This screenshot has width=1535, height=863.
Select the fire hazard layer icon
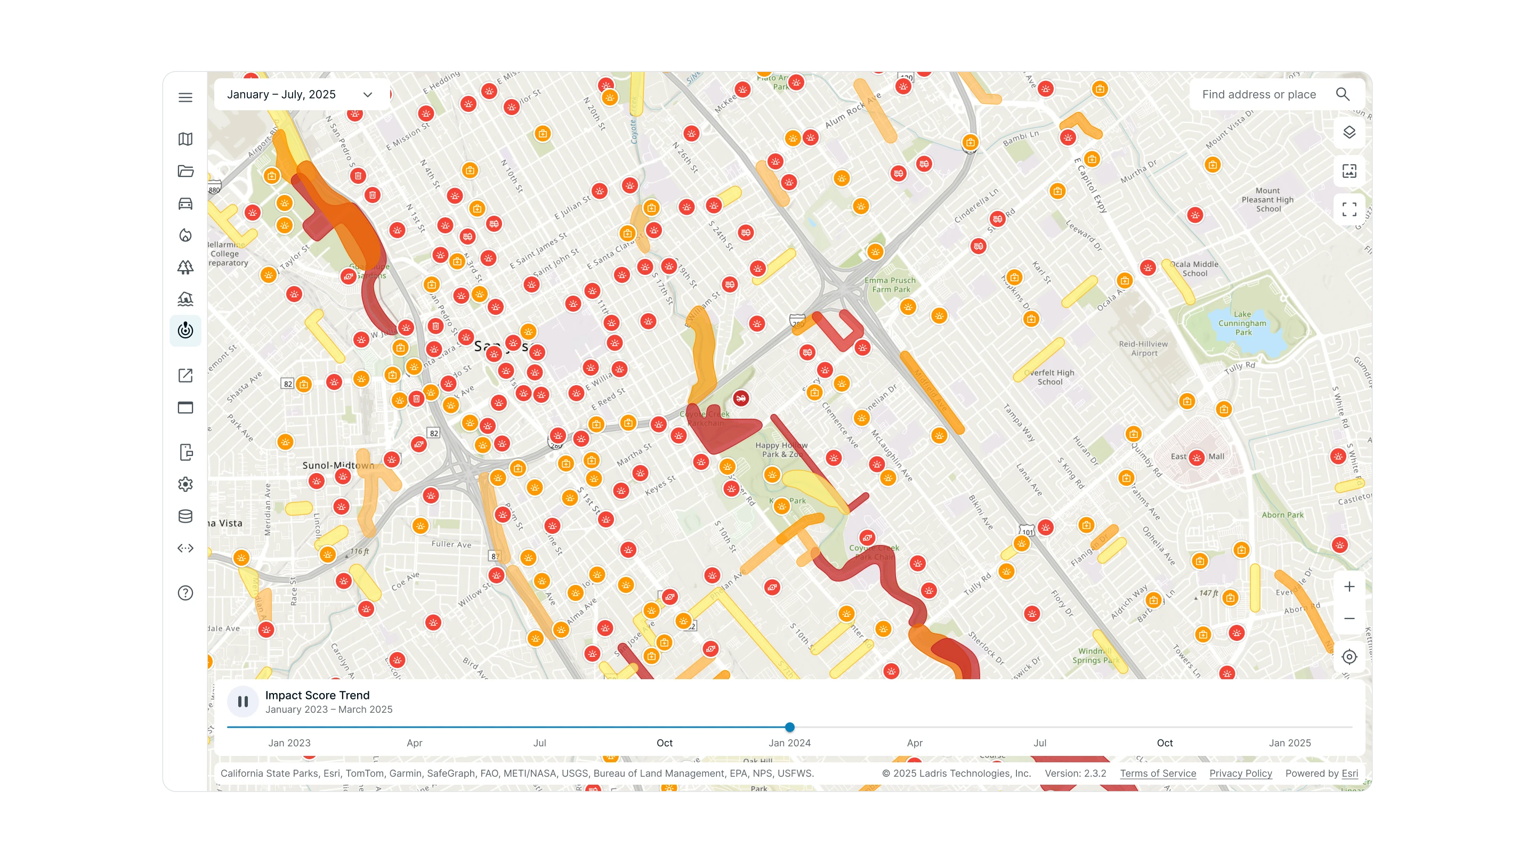click(x=185, y=235)
